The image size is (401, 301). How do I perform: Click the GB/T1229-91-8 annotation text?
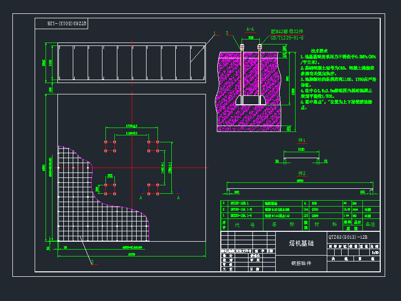[287, 38]
